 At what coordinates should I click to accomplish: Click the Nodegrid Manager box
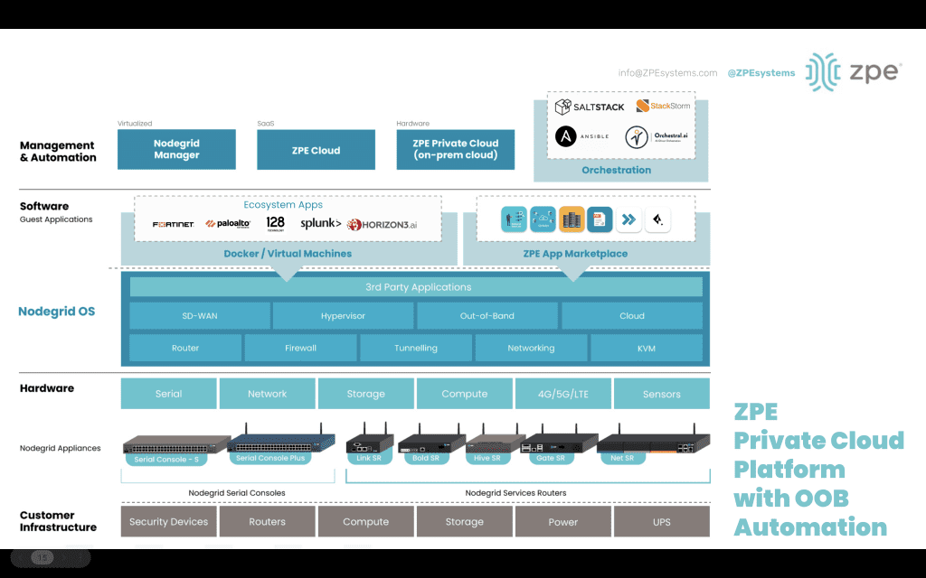pyautogui.click(x=176, y=149)
